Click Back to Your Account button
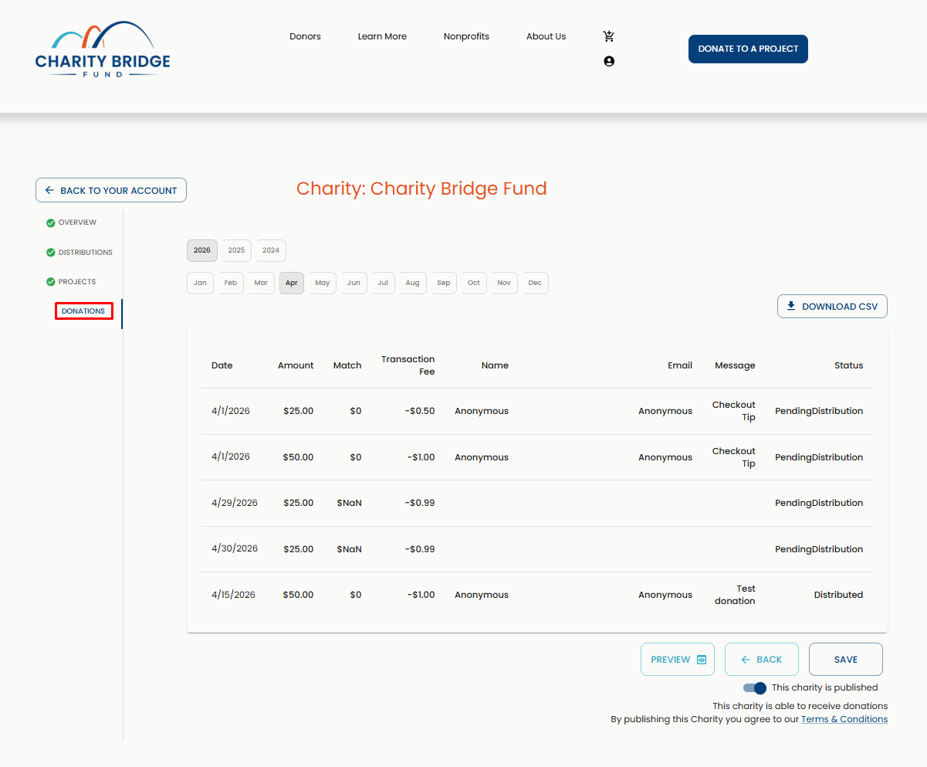 click(x=111, y=190)
